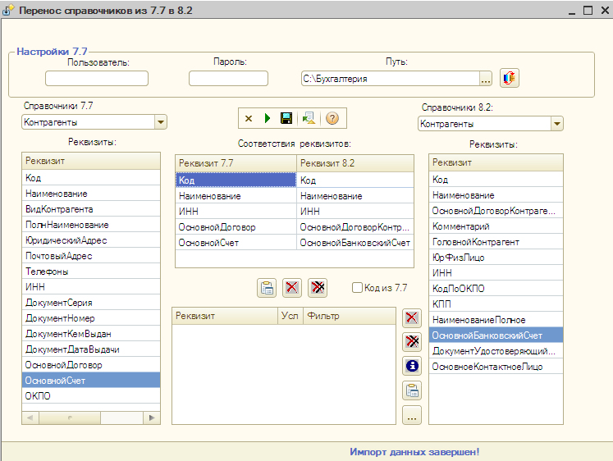Select 'ДокументСерия' in 7.7 list
This screenshot has height=461, width=613.
[x=91, y=303]
